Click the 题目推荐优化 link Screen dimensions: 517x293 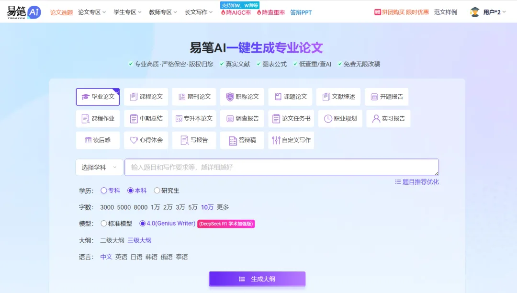(417, 182)
